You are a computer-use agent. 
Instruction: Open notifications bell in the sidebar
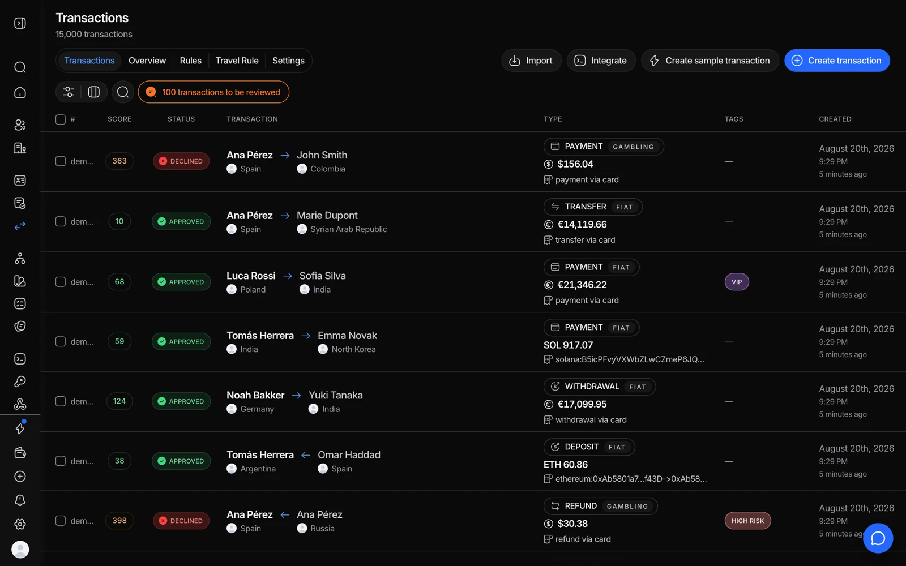(x=20, y=500)
